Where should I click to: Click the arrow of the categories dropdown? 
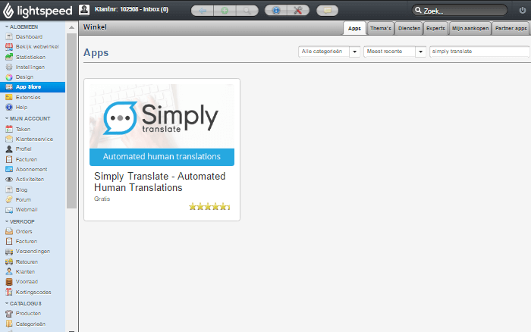pyautogui.click(x=354, y=52)
